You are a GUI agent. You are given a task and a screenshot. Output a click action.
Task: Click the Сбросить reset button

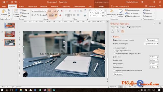click(x=24, y=13)
